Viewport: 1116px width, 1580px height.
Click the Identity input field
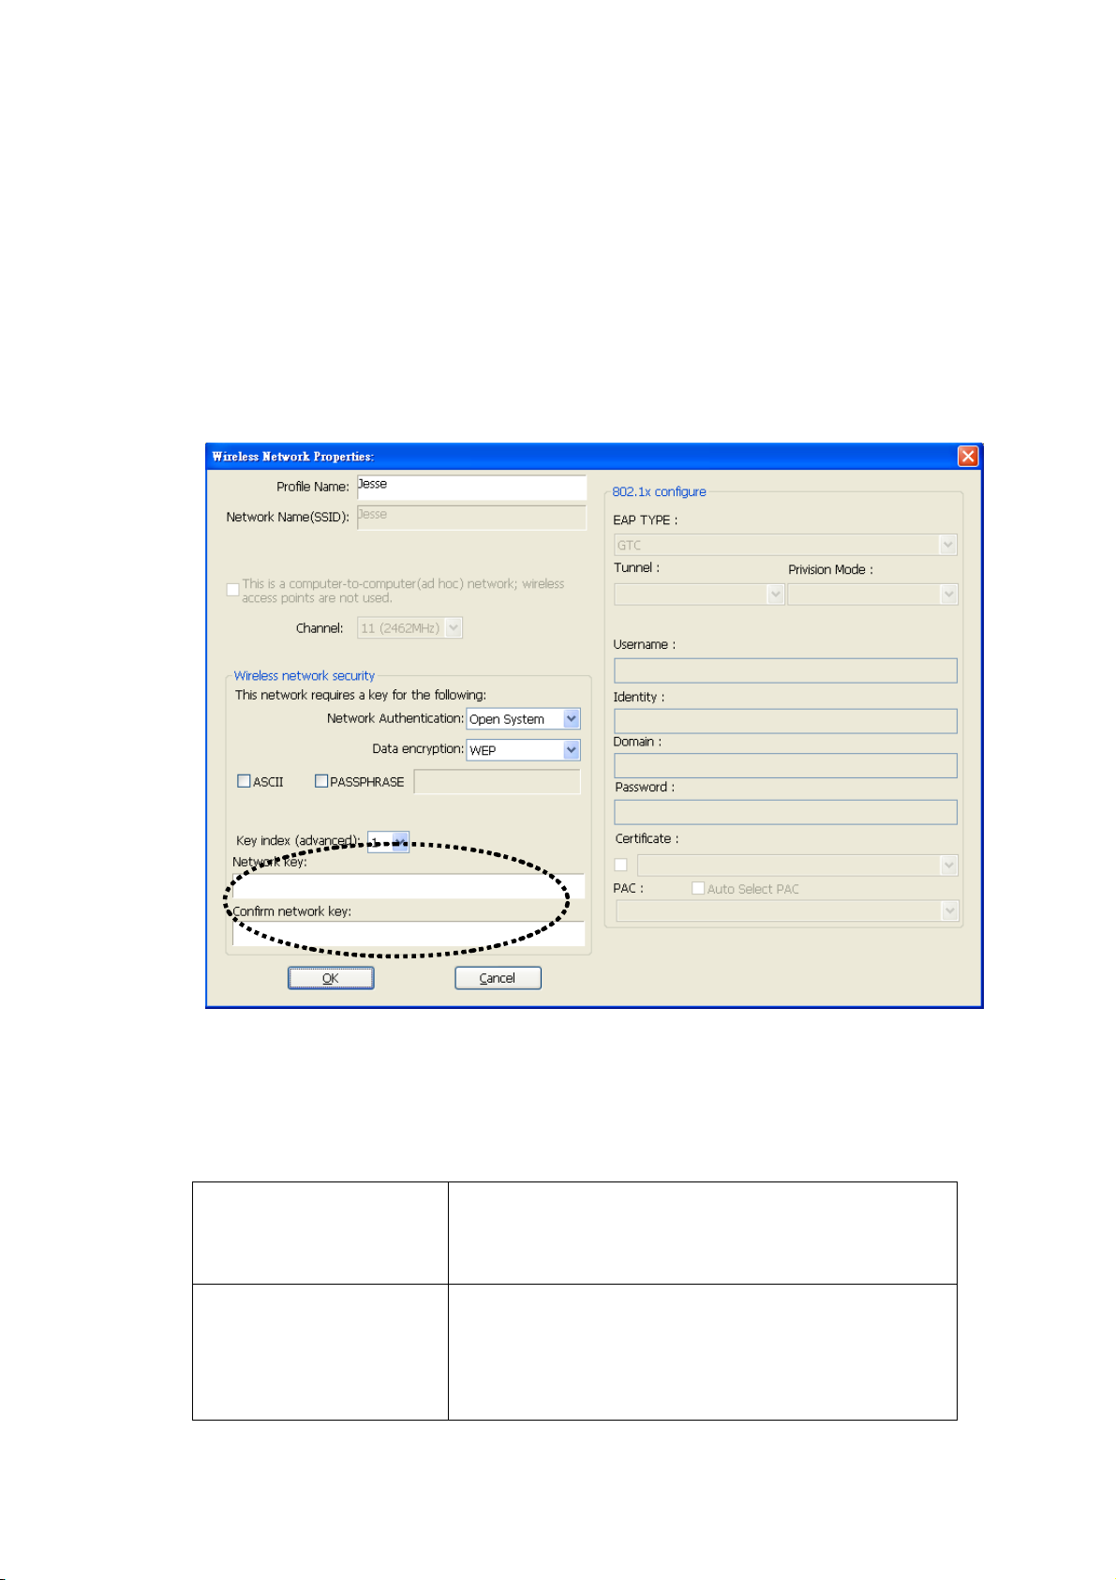coord(785,721)
